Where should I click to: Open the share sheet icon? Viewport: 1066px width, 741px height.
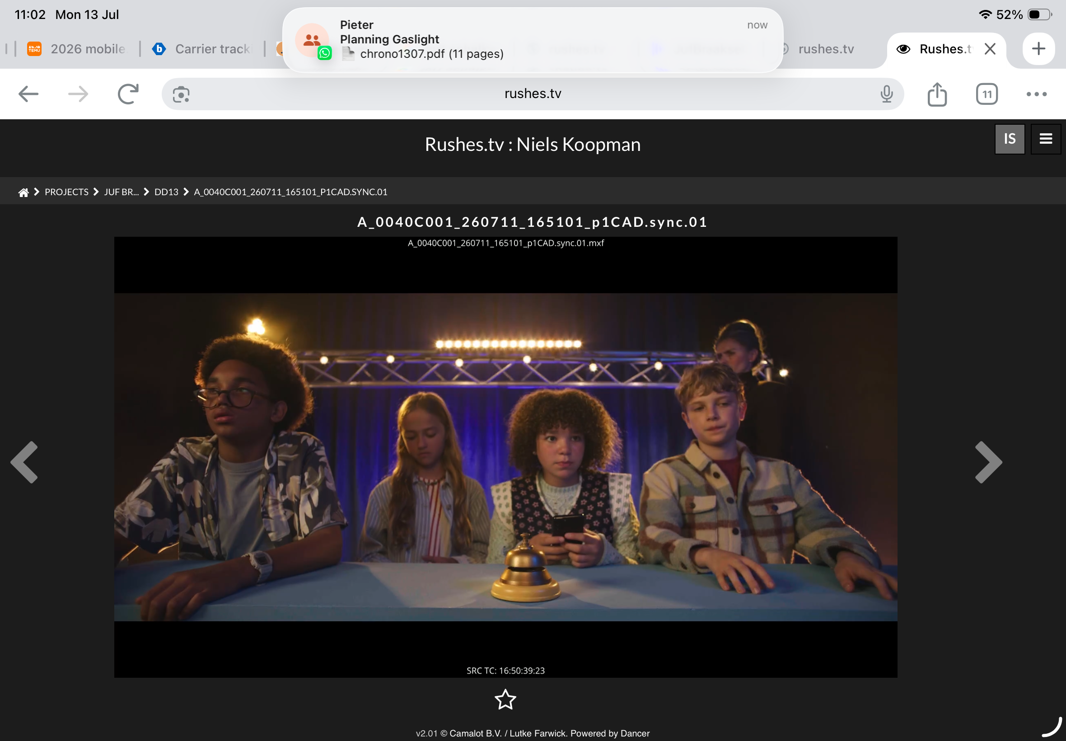click(x=937, y=94)
